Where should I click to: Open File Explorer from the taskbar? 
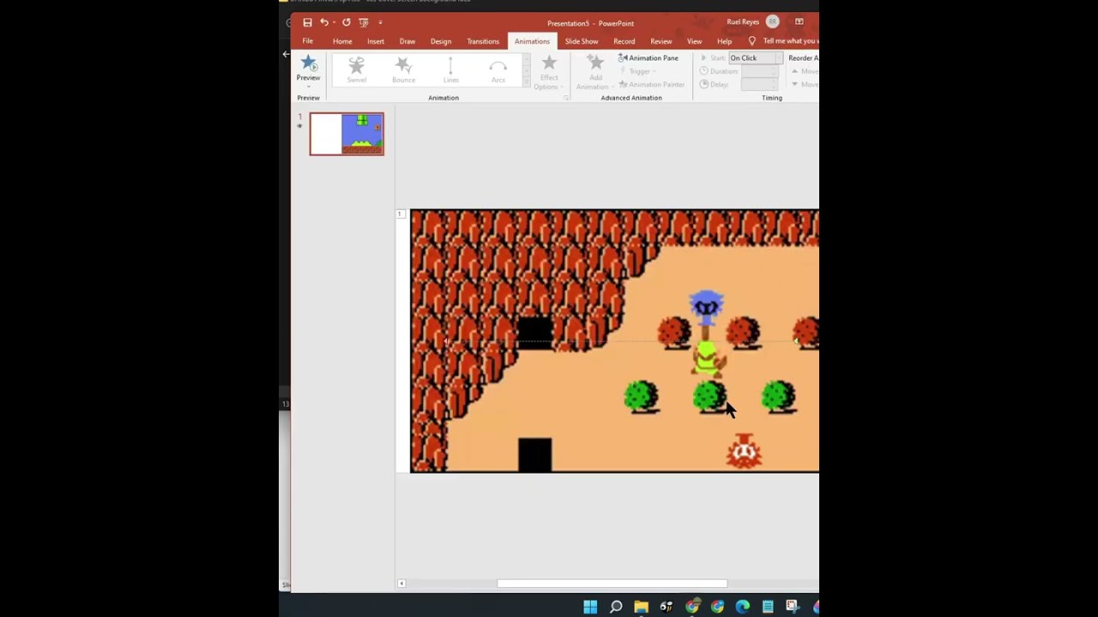(641, 607)
